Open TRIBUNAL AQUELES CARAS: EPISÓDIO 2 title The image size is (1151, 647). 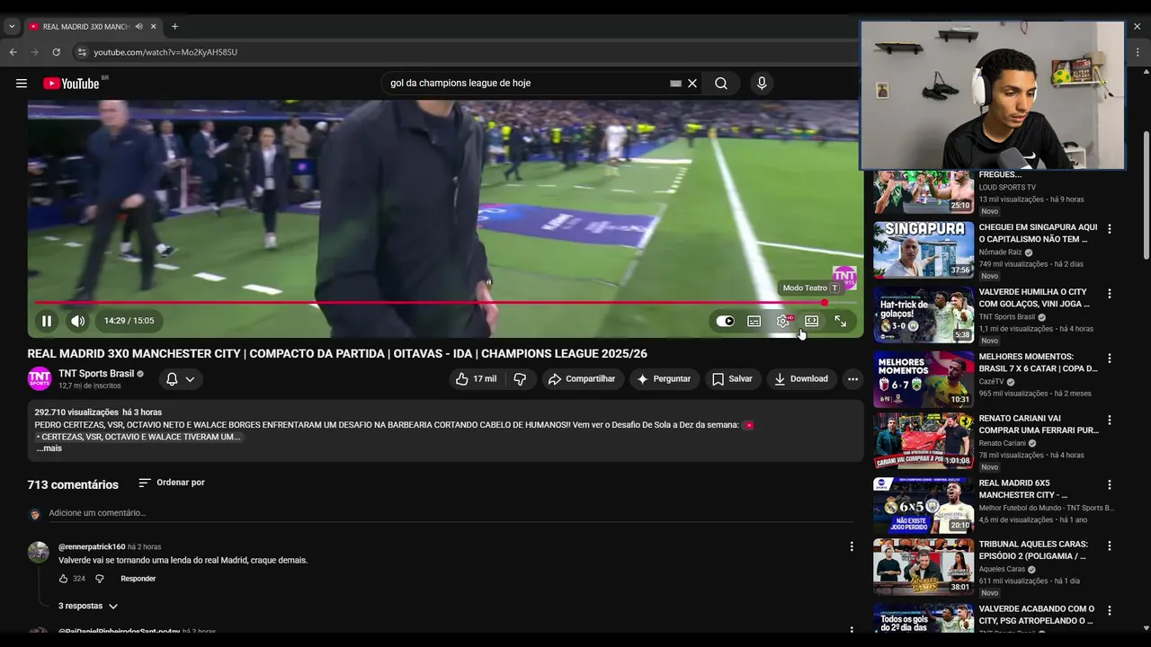point(1033,550)
